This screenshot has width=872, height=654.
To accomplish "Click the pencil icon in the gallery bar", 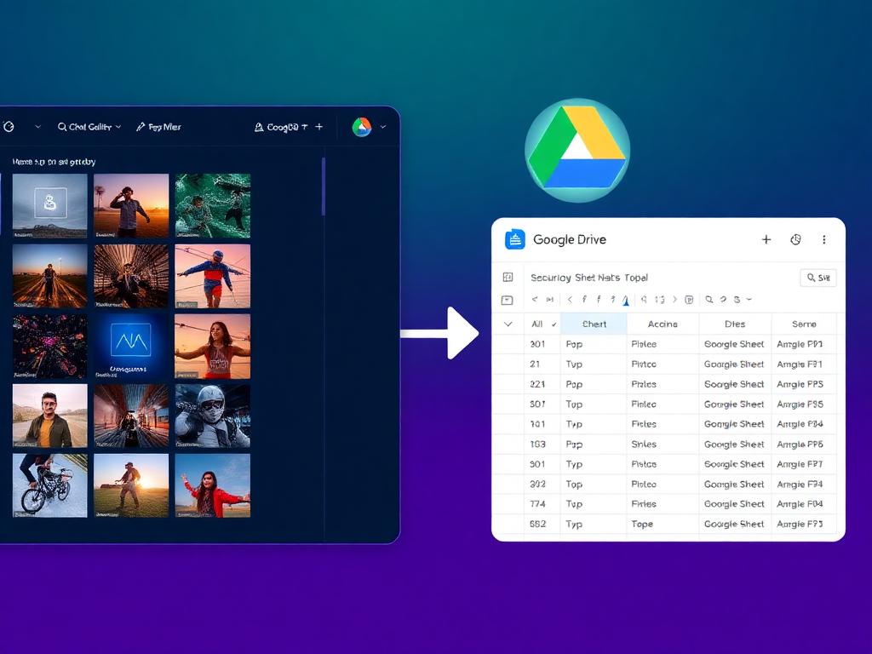I will click(141, 128).
